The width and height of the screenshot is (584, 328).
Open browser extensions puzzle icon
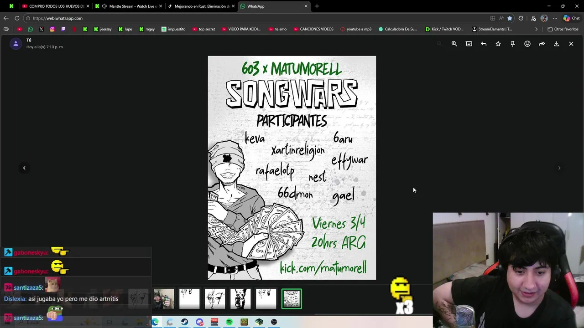pos(521,18)
